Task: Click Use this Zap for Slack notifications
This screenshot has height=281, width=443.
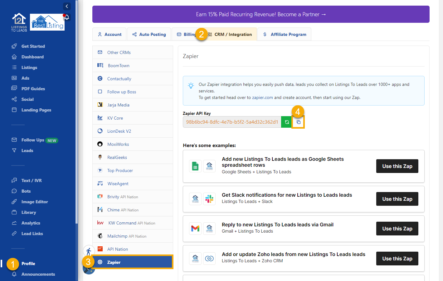Action: pos(397,199)
